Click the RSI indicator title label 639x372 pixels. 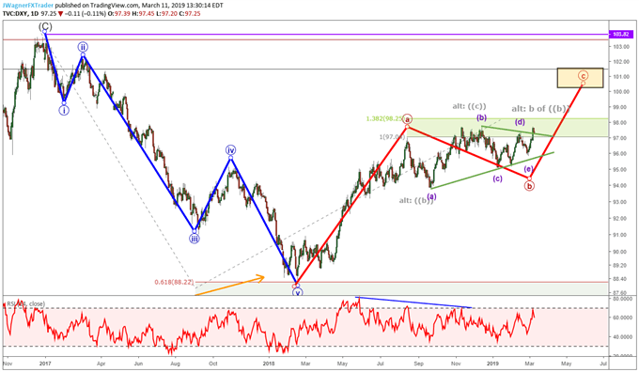coord(25,304)
